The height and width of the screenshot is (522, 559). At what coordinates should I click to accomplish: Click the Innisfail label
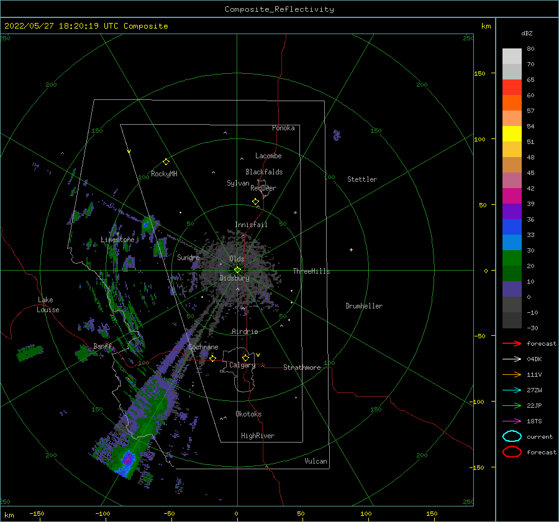[x=251, y=225]
